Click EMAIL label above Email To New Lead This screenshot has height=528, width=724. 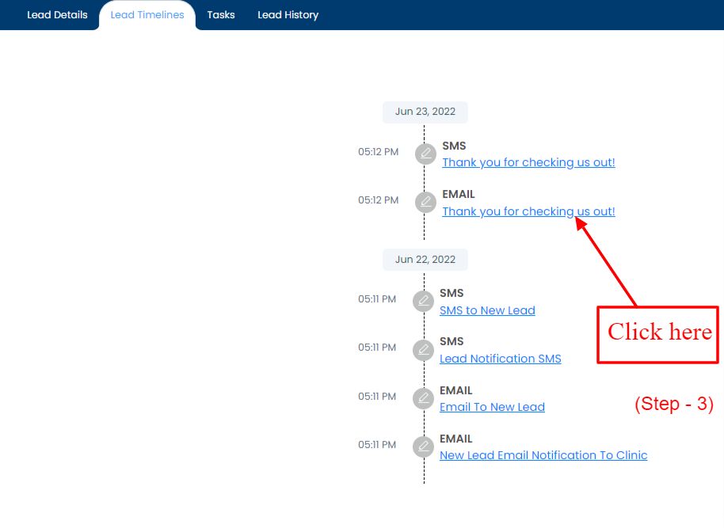pos(455,390)
